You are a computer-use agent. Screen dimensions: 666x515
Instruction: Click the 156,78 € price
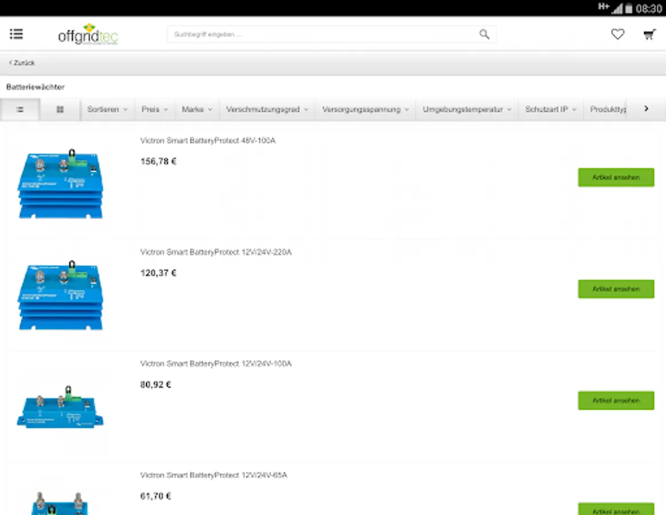point(158,161)
